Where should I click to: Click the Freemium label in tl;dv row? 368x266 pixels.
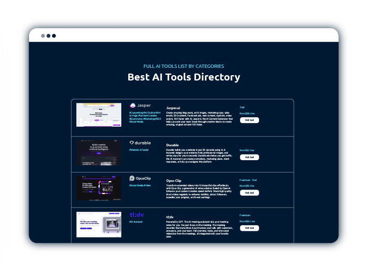(x=245, y=215)
